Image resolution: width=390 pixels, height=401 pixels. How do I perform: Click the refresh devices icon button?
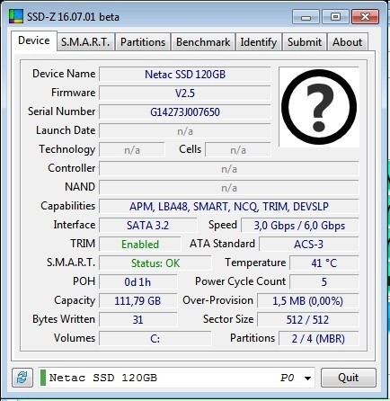pos(22,378)
